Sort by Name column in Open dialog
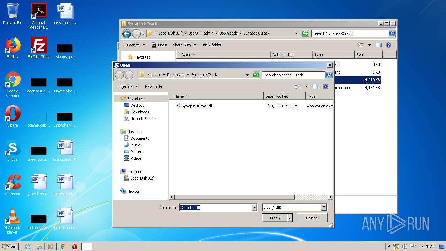Image resolution: width=446 pixels, height=251 pixels. tap(216, 96)
